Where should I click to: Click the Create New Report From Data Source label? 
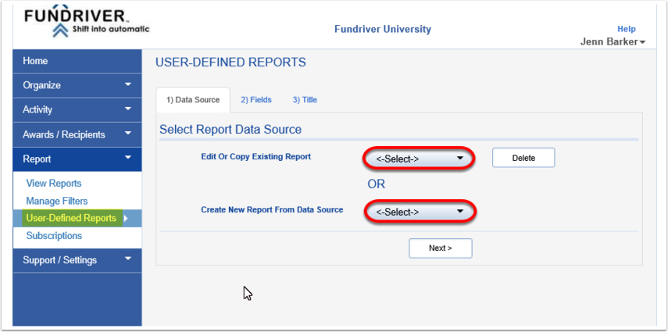click(x=272, y=209)
